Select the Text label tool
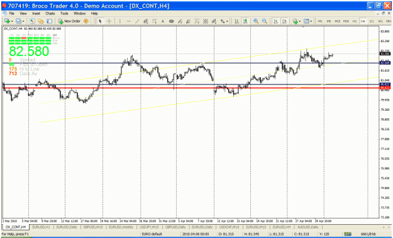The width and height of the screenshot is (393, 238). coord(163,21)
